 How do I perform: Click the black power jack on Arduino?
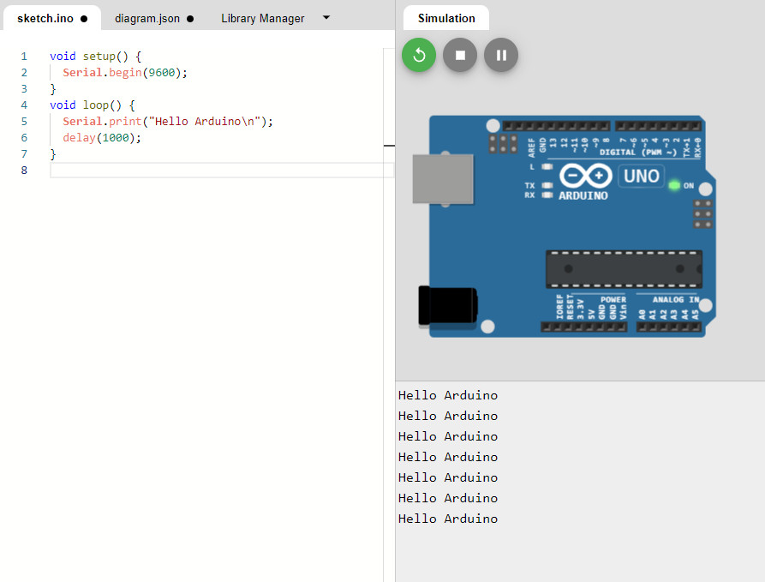(447, 306)
